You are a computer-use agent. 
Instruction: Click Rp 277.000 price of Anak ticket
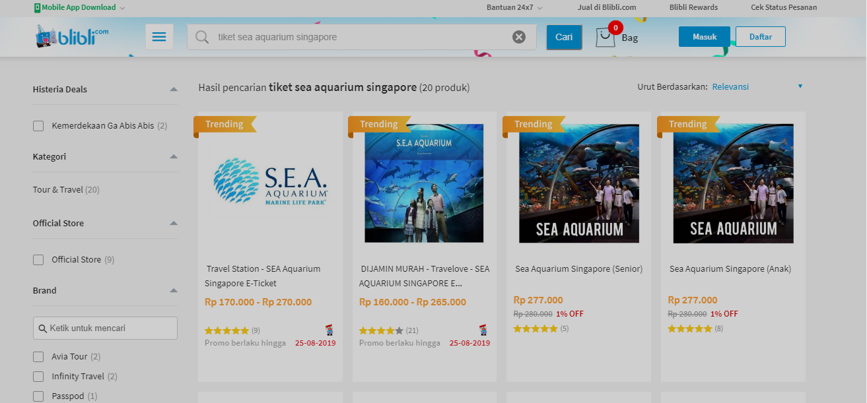click(x=693, y=300)
